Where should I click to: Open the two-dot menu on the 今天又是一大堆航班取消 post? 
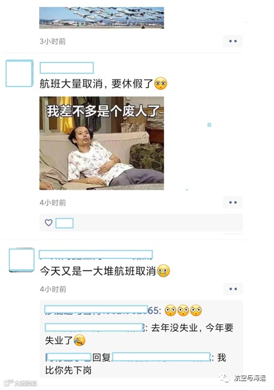[233, 289]
